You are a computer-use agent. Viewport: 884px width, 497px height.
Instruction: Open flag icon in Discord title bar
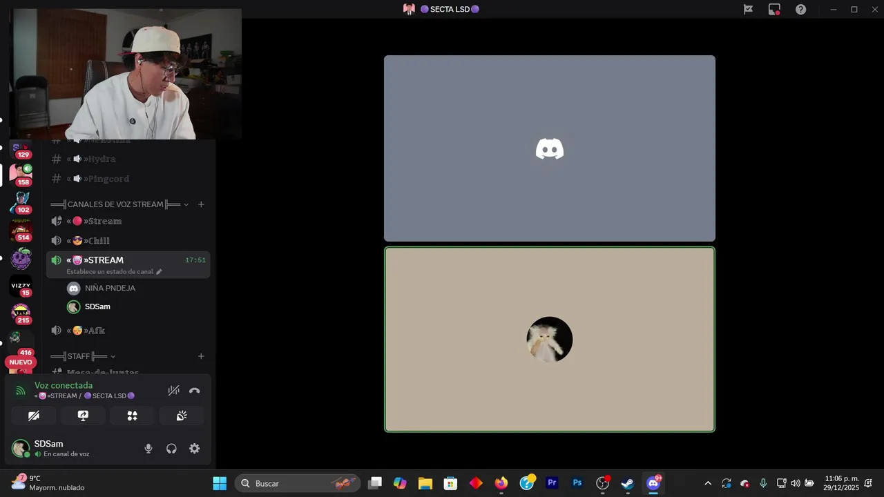(748, 9)
